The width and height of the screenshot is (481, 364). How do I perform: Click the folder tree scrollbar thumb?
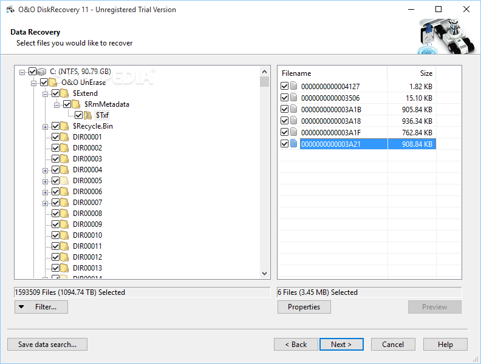click(x=264, y=82)
